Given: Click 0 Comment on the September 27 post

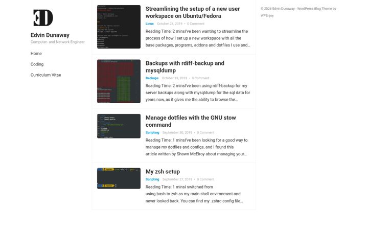Looking at the screenshot, I should [x=205, y=179].
